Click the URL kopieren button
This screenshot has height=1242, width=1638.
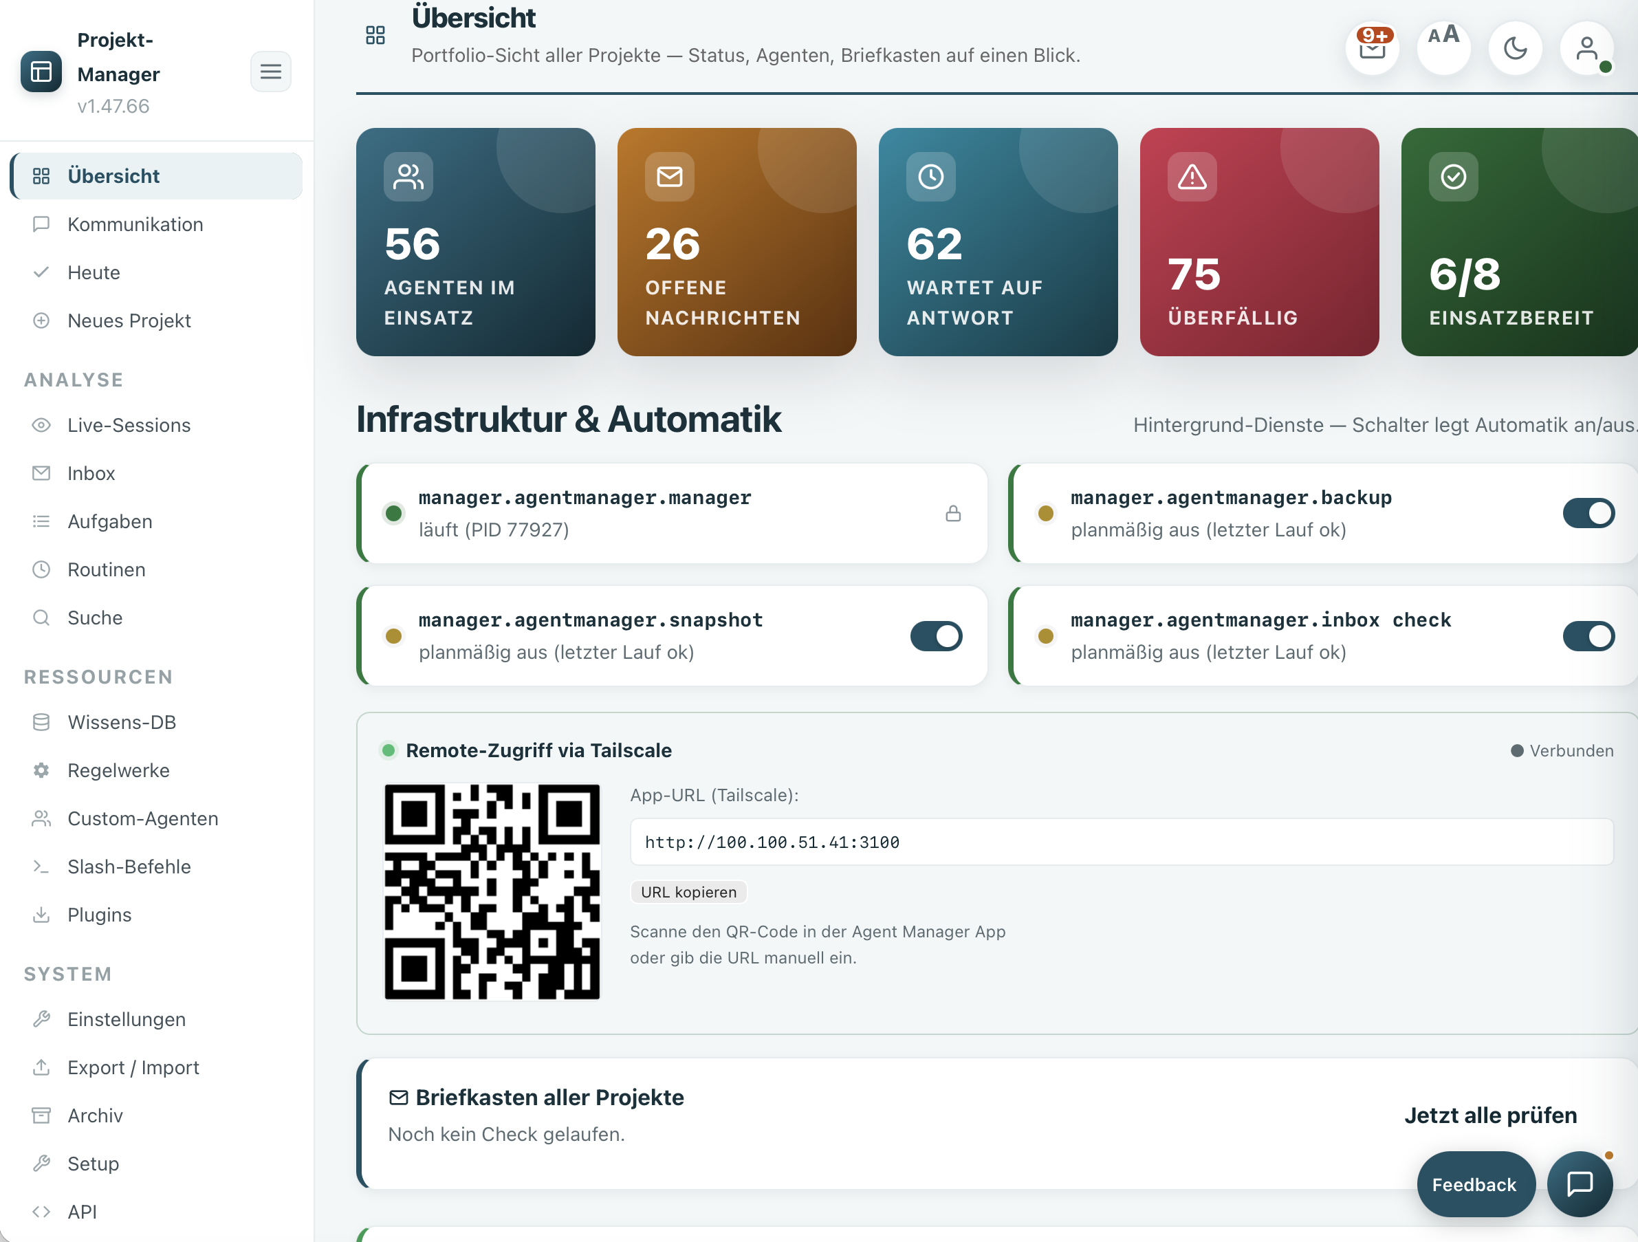(x=688, y=892)
